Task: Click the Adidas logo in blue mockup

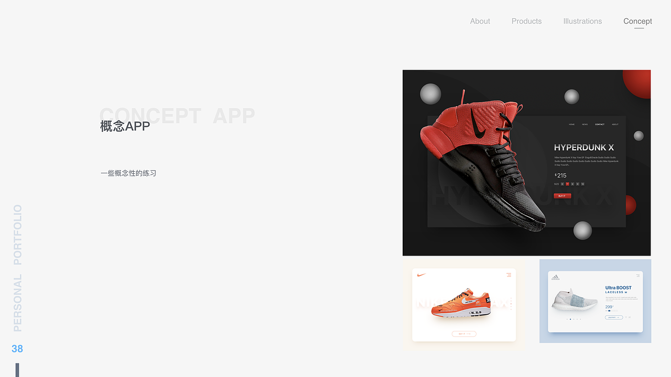Action: click(x=555, y=278)
